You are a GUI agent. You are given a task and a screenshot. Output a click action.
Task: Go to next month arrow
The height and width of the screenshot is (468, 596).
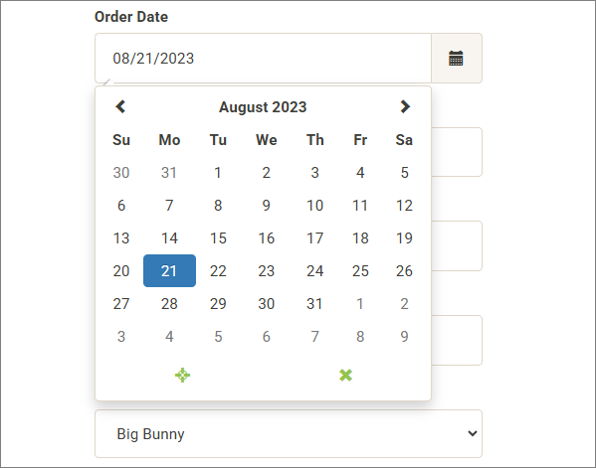tap(405, 106)
